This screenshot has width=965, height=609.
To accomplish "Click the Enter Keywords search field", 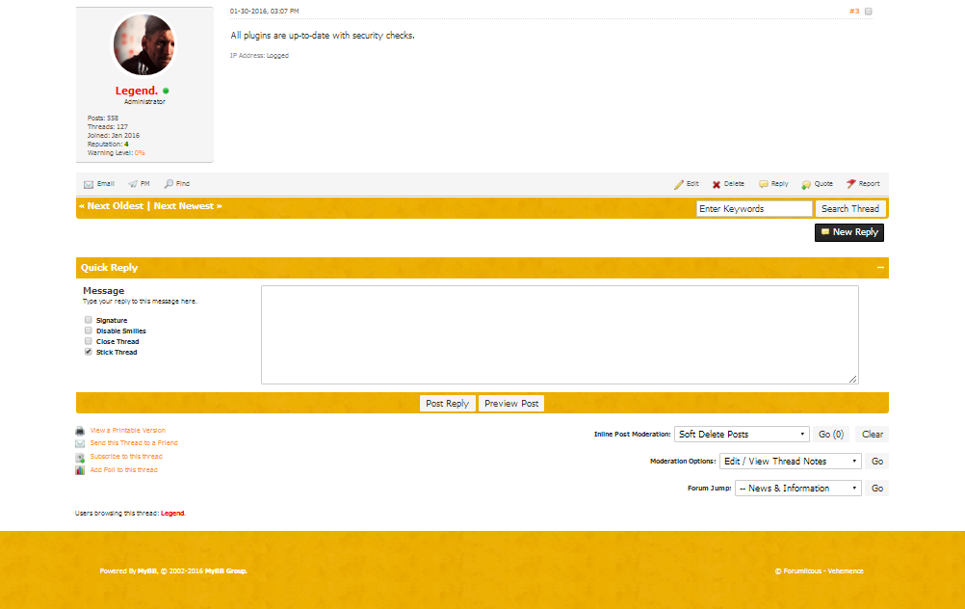I will [x=754, y=209].
